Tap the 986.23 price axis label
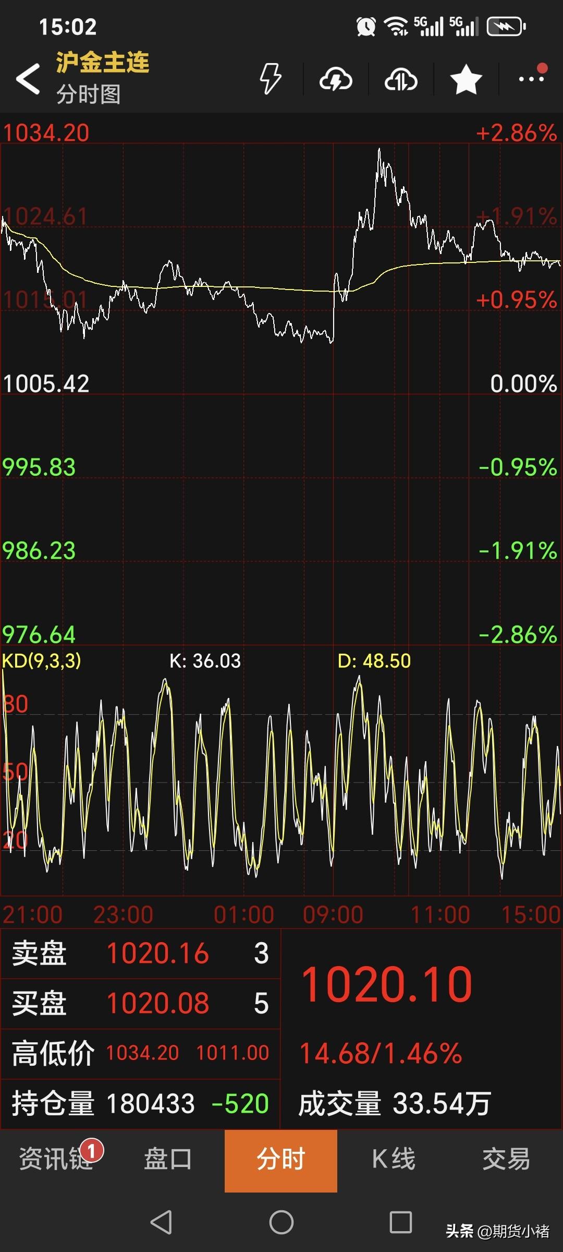563x1252 pixels. click(39, 551)
